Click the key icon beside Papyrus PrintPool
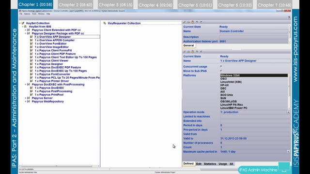 (x=31, y=95)
